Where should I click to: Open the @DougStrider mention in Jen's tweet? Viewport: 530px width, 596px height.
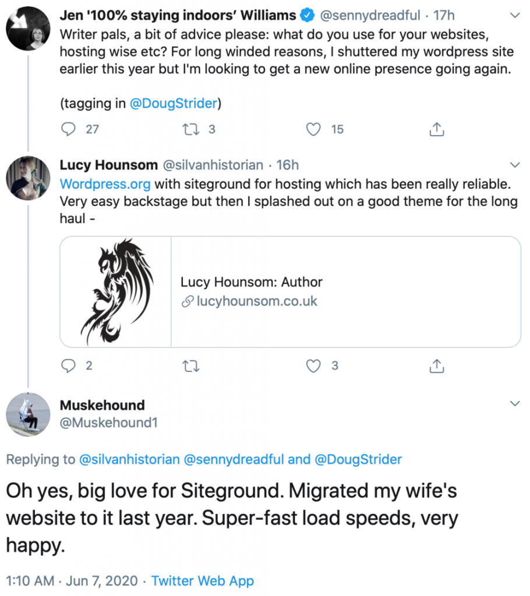[174, 104]
